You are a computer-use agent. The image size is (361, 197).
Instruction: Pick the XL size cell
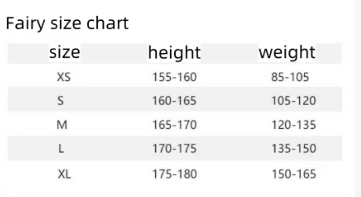click(x=64, y=174)
